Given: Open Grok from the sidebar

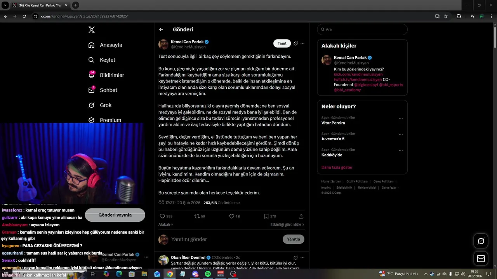Looking at the screenshot, I should tap(100, 105).
